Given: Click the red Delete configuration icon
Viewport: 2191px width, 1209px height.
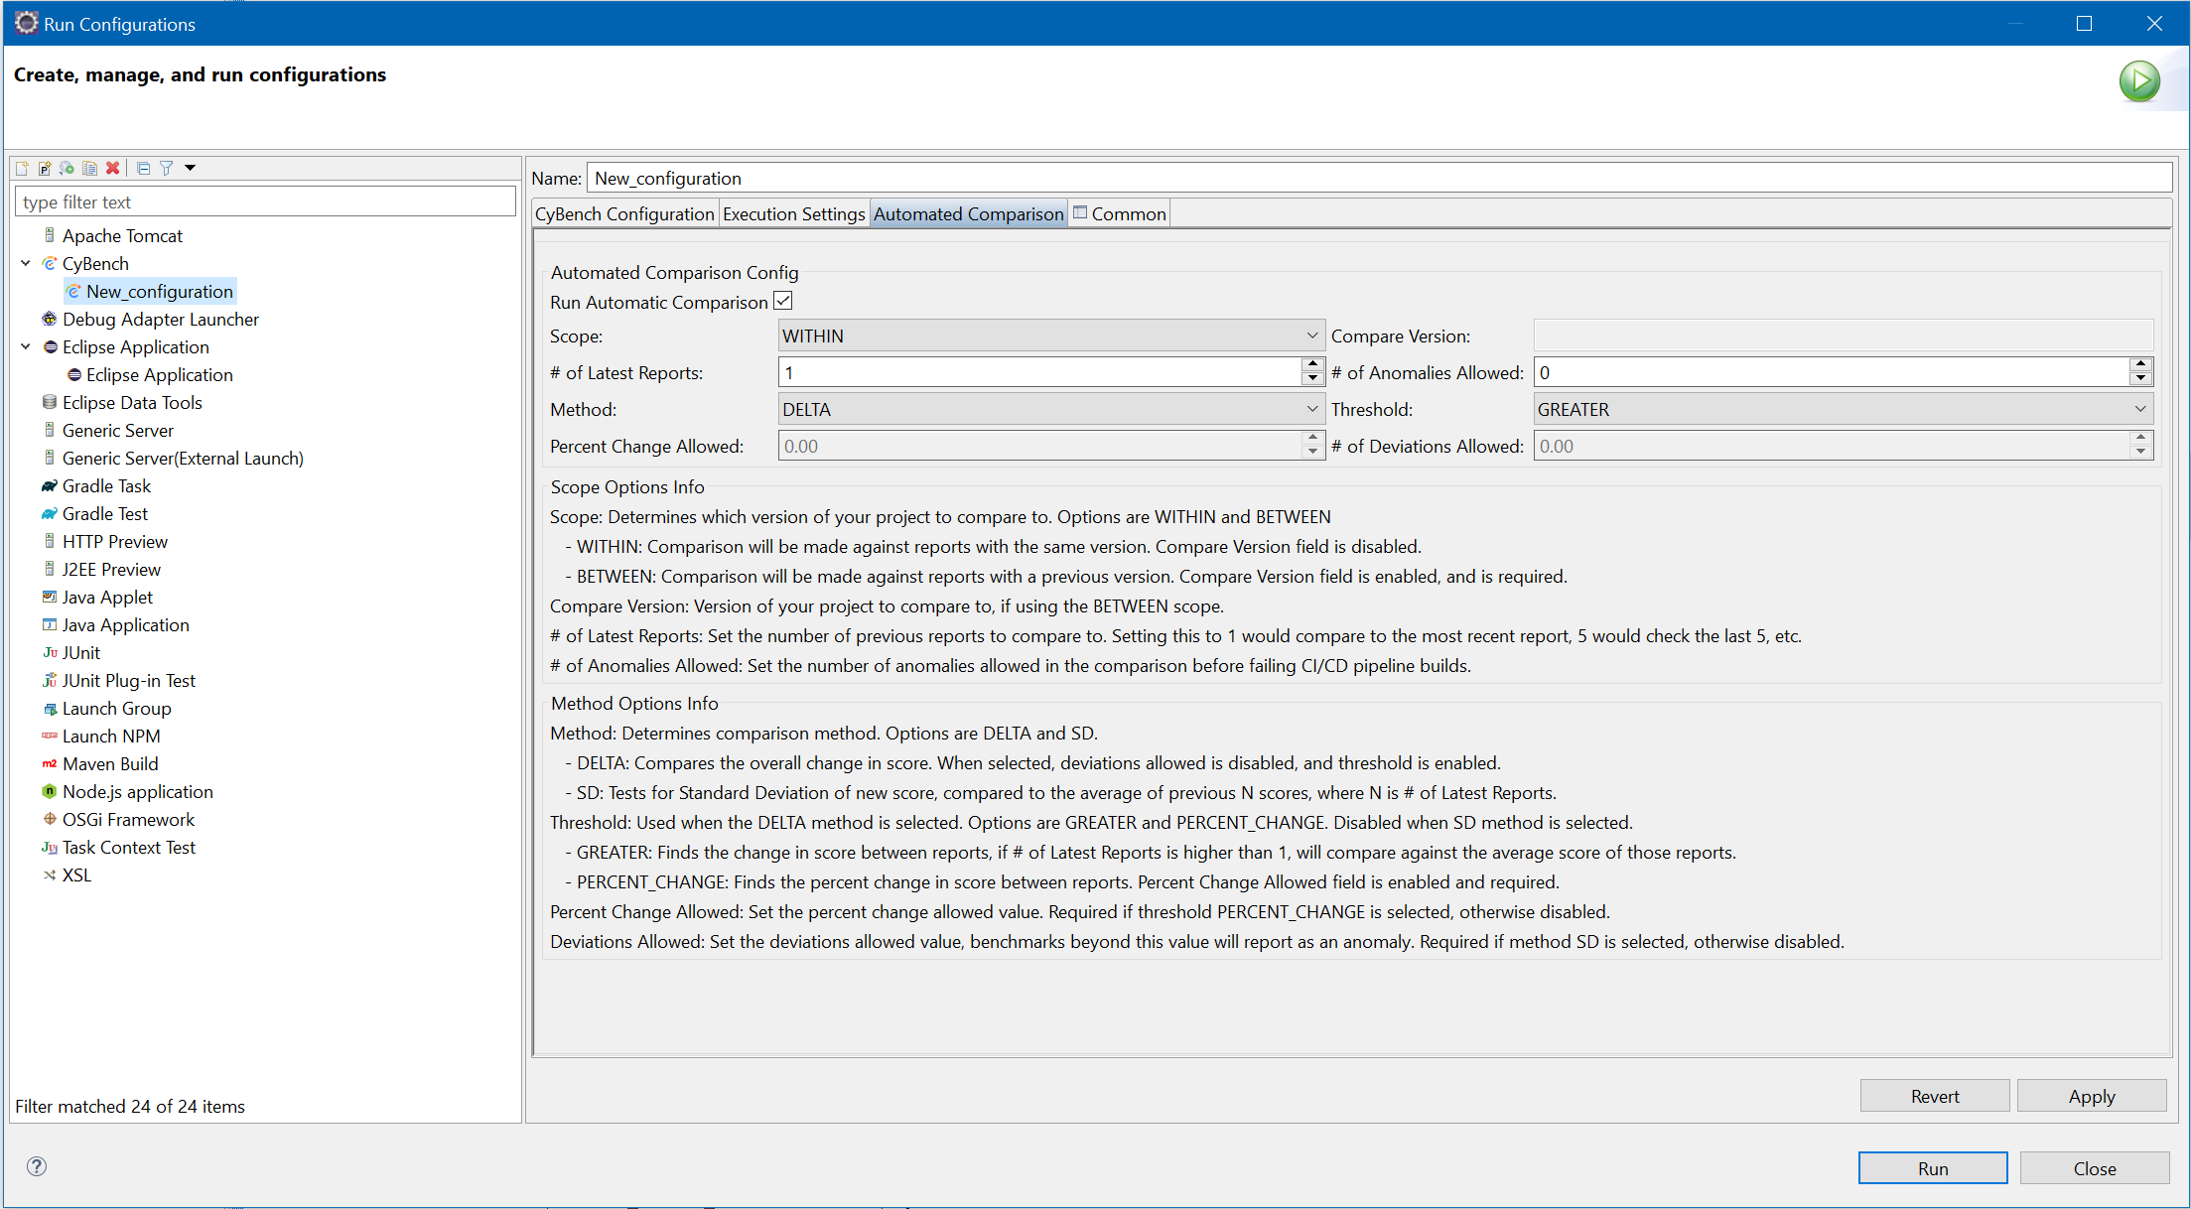Looking at the screenshot, I should 113,168.
